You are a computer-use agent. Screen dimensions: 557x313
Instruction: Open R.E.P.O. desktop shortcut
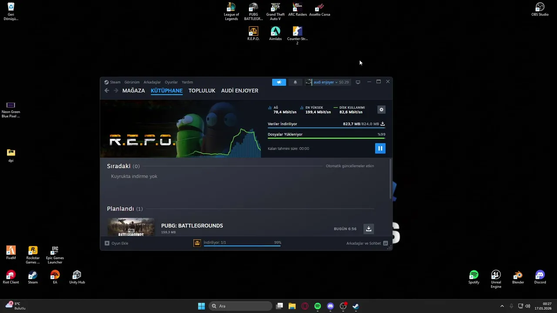(x=253, y=34)
